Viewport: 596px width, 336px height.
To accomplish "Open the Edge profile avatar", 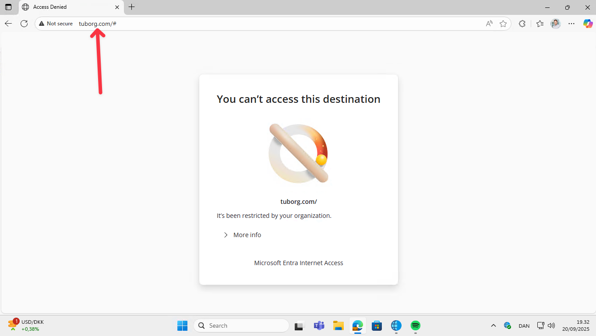I will tap(556, 24).
